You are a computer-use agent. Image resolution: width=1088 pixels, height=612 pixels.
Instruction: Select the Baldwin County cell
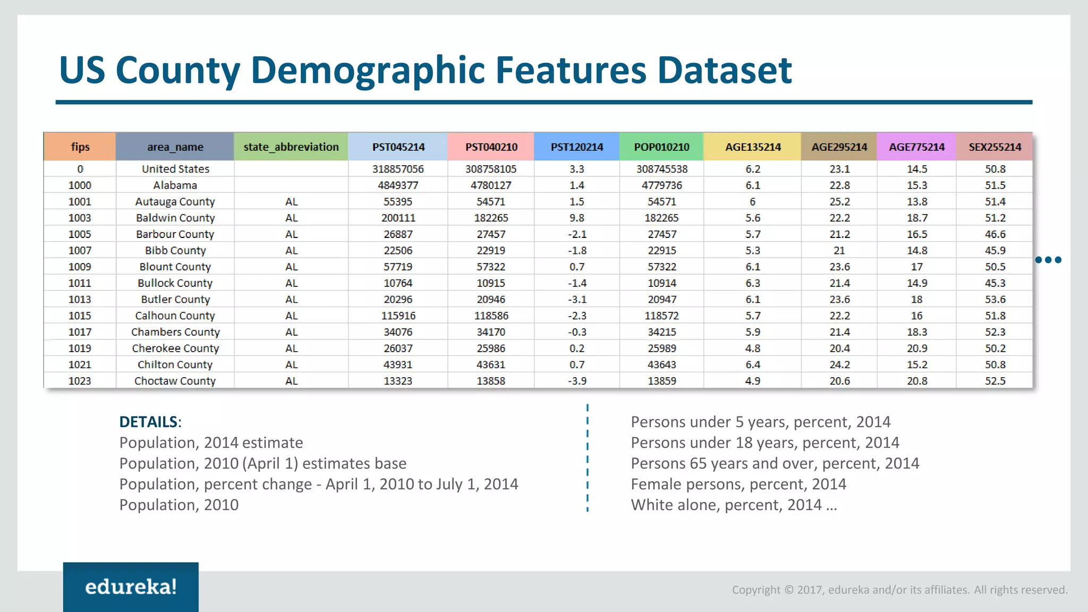[x=175, y=218]
